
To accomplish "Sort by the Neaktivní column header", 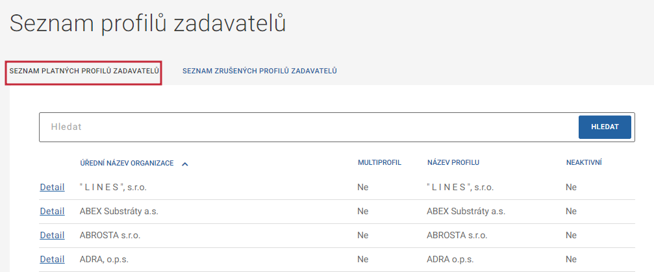I will [584, 162].
